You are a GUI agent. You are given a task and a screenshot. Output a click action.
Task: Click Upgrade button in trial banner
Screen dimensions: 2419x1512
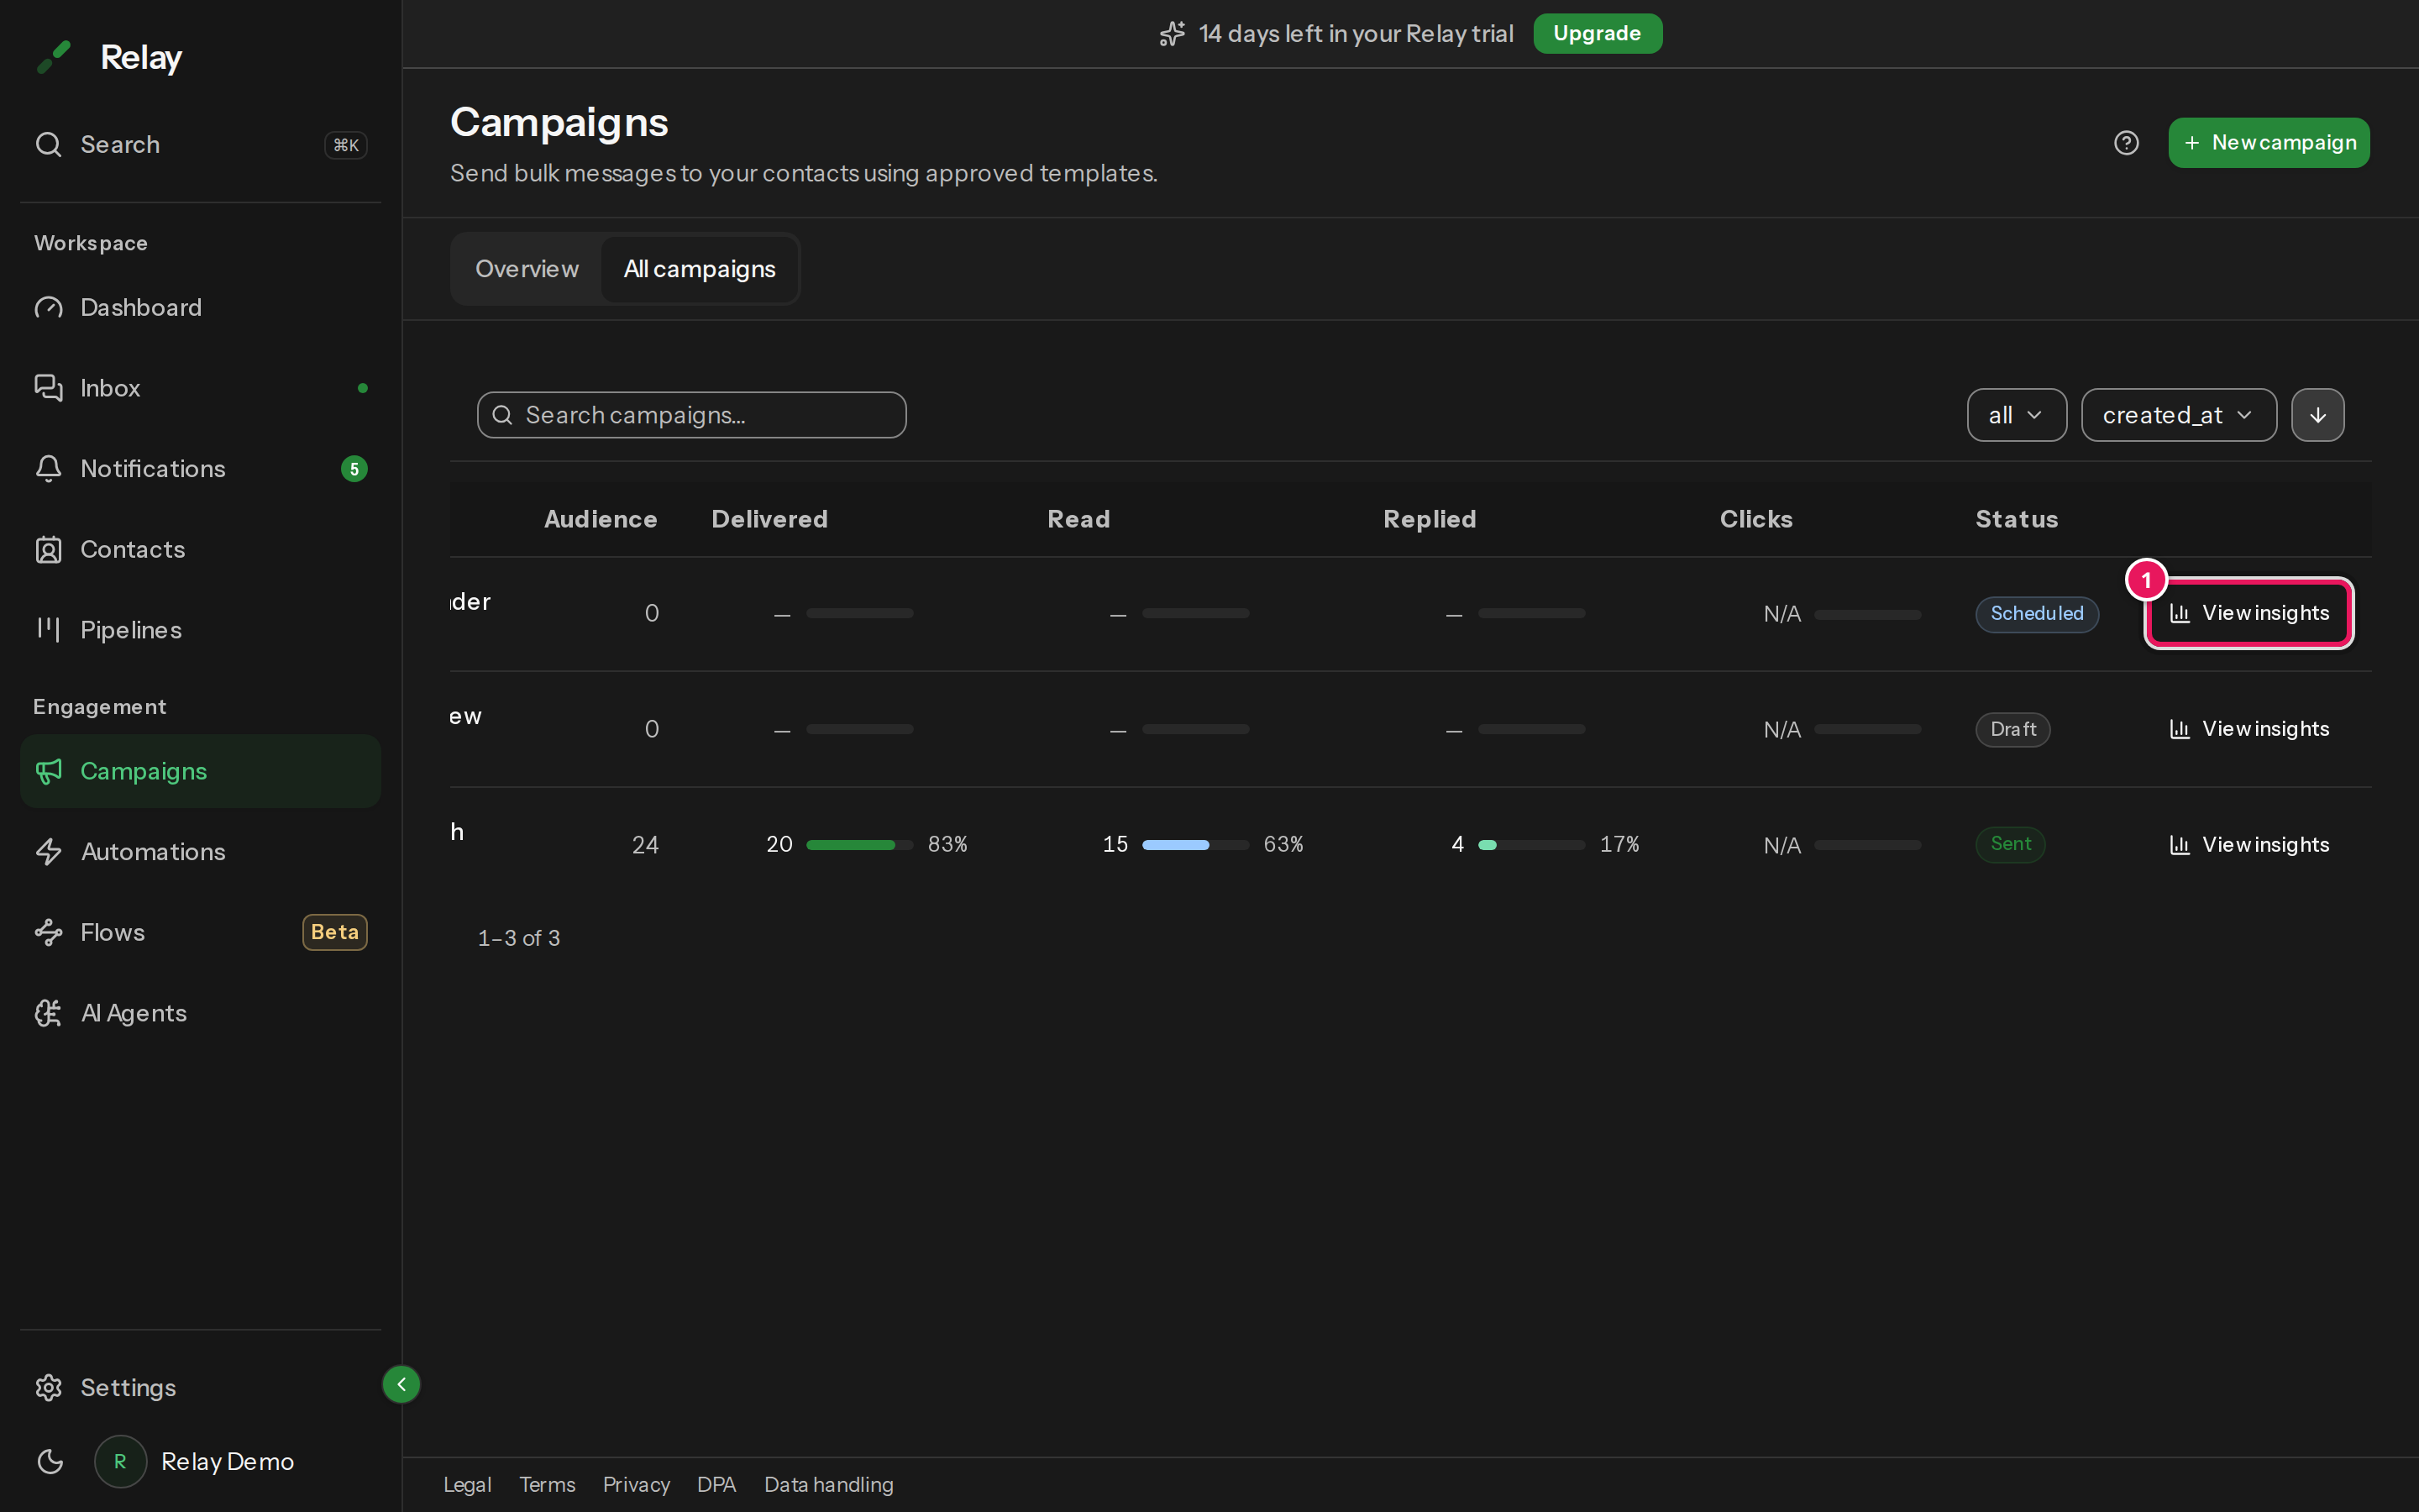[x=1598, y=33]
